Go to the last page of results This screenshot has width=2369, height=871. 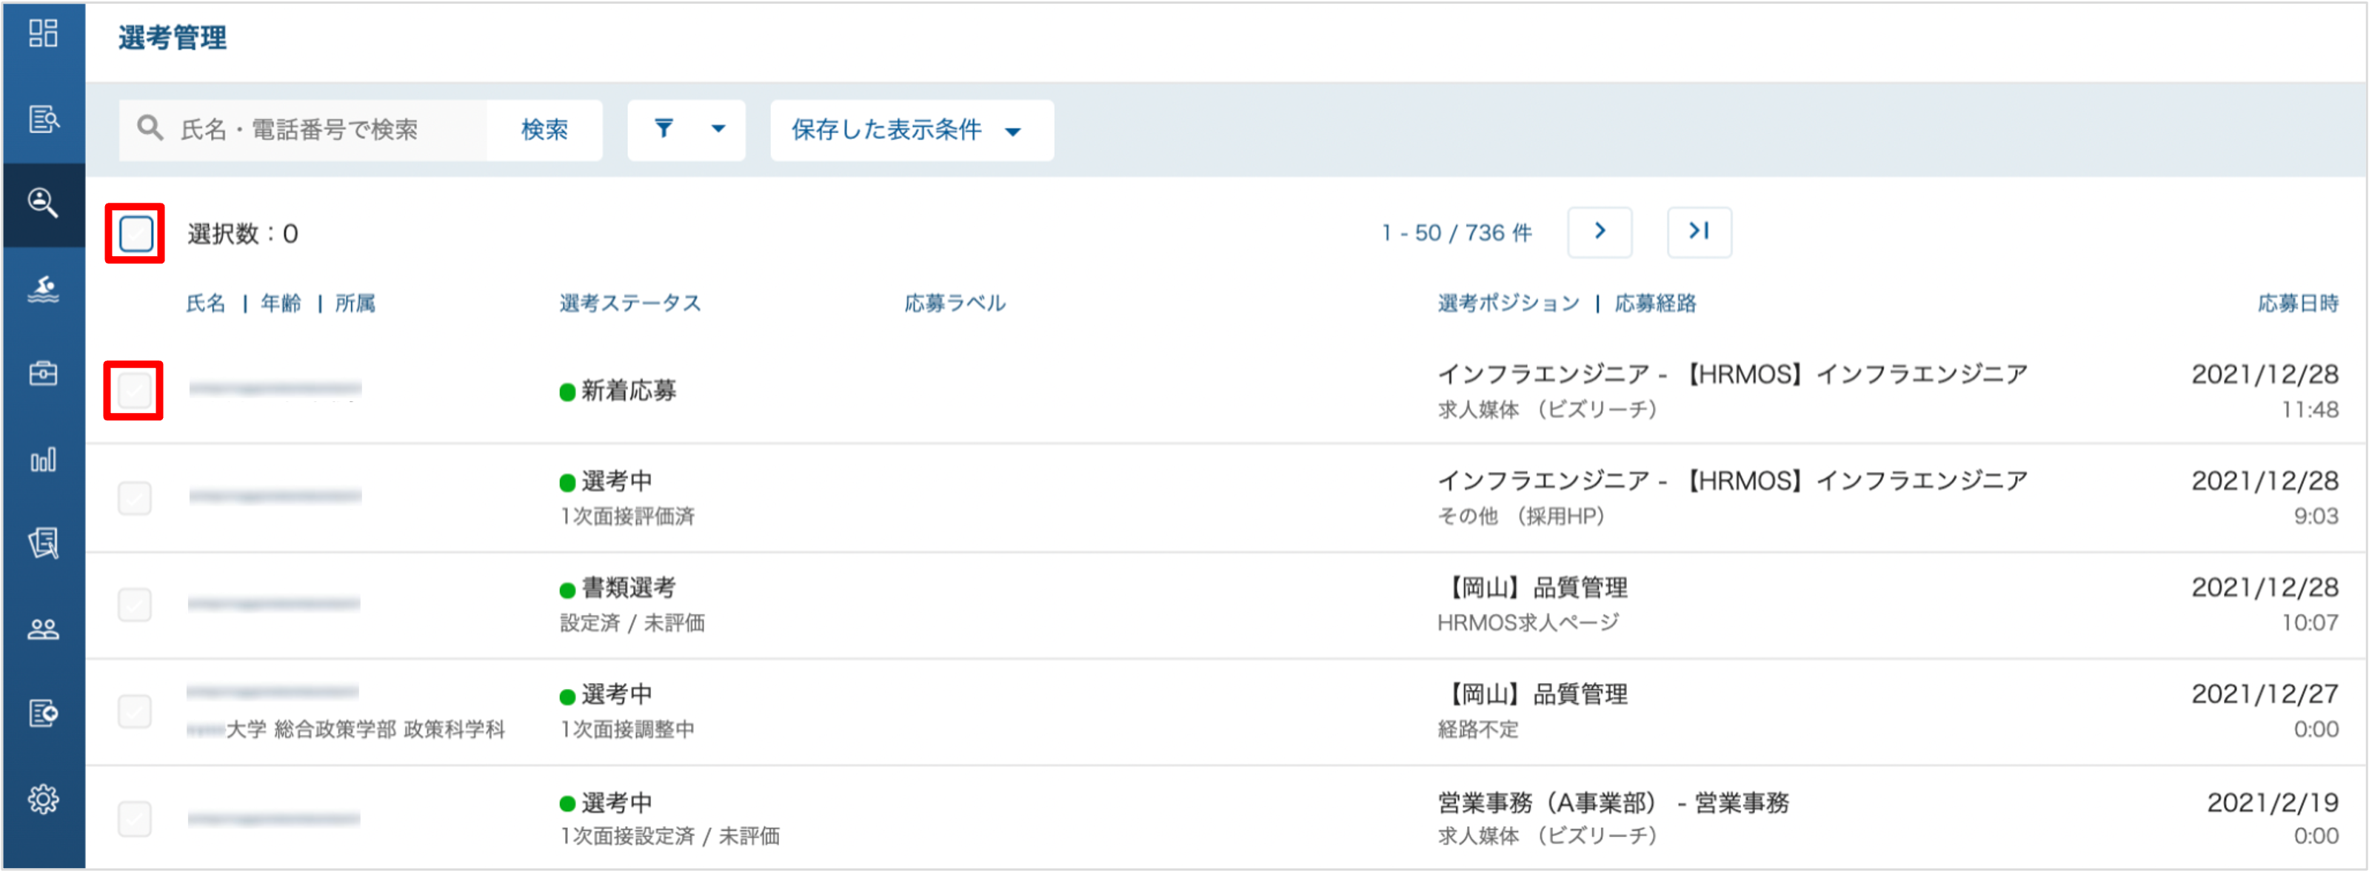click(1699, 232)
